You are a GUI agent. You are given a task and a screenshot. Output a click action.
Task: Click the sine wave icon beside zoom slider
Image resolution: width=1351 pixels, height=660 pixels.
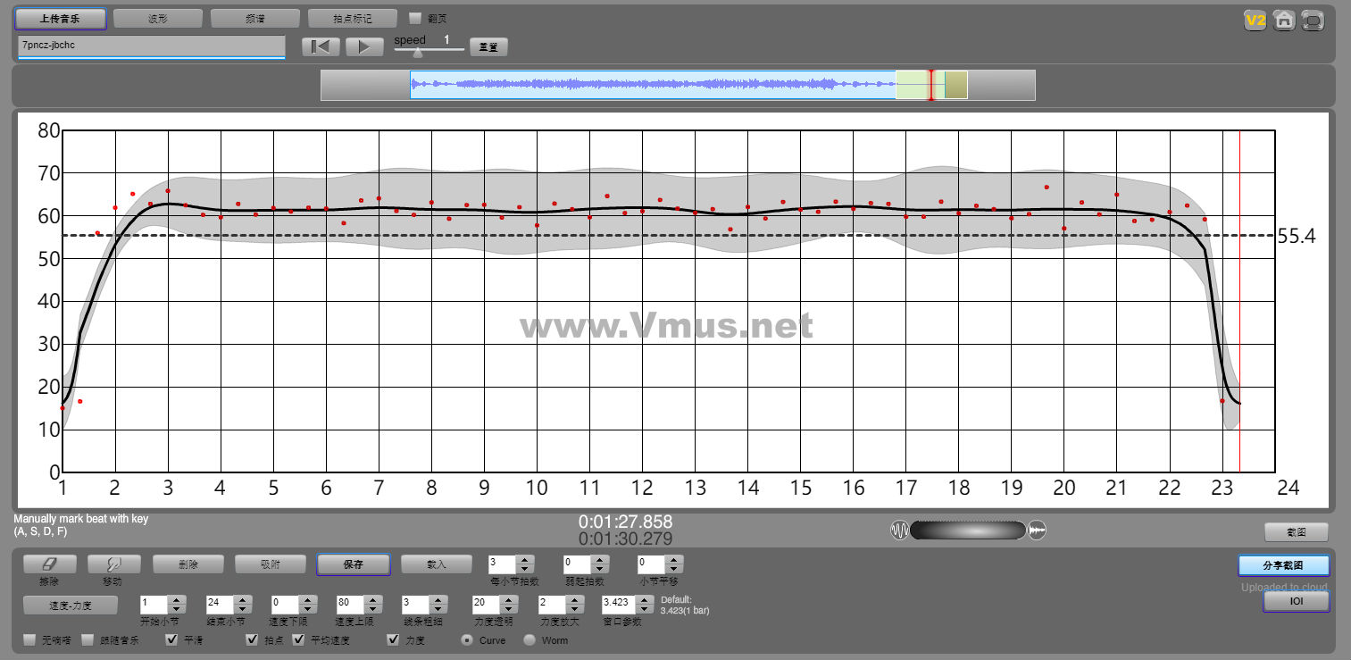point(899,531)
